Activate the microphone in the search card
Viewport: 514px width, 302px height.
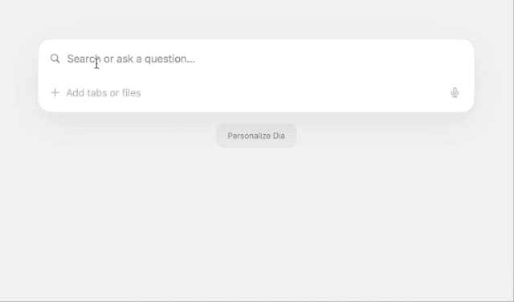click(x=455, y=93)
